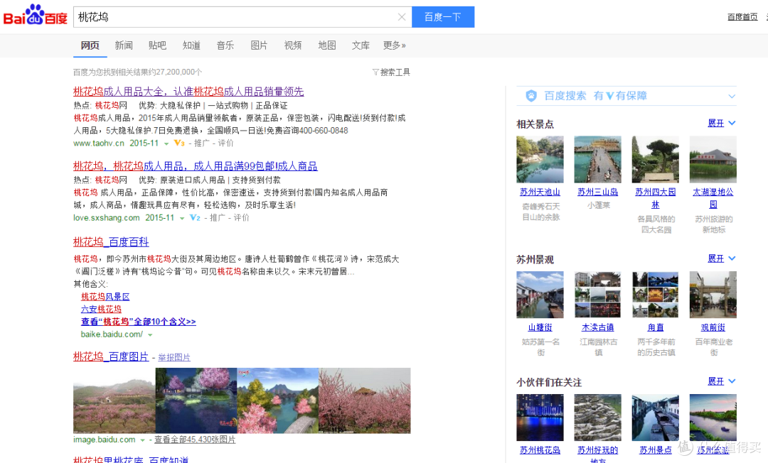Screen dimensions: 768x463
Task: Expand dropdown arrow beside image.baidu.com
Action: (x=142, y=440)
